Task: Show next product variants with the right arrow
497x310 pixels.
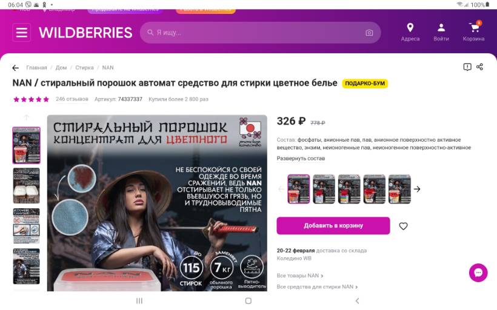Action: (417, 189)
